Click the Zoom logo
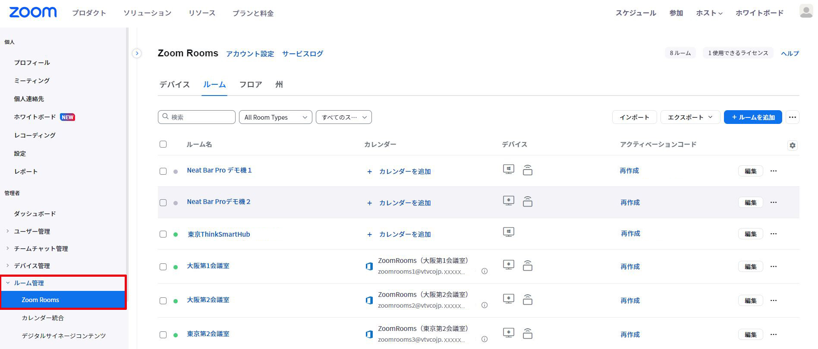 [33, 12]
